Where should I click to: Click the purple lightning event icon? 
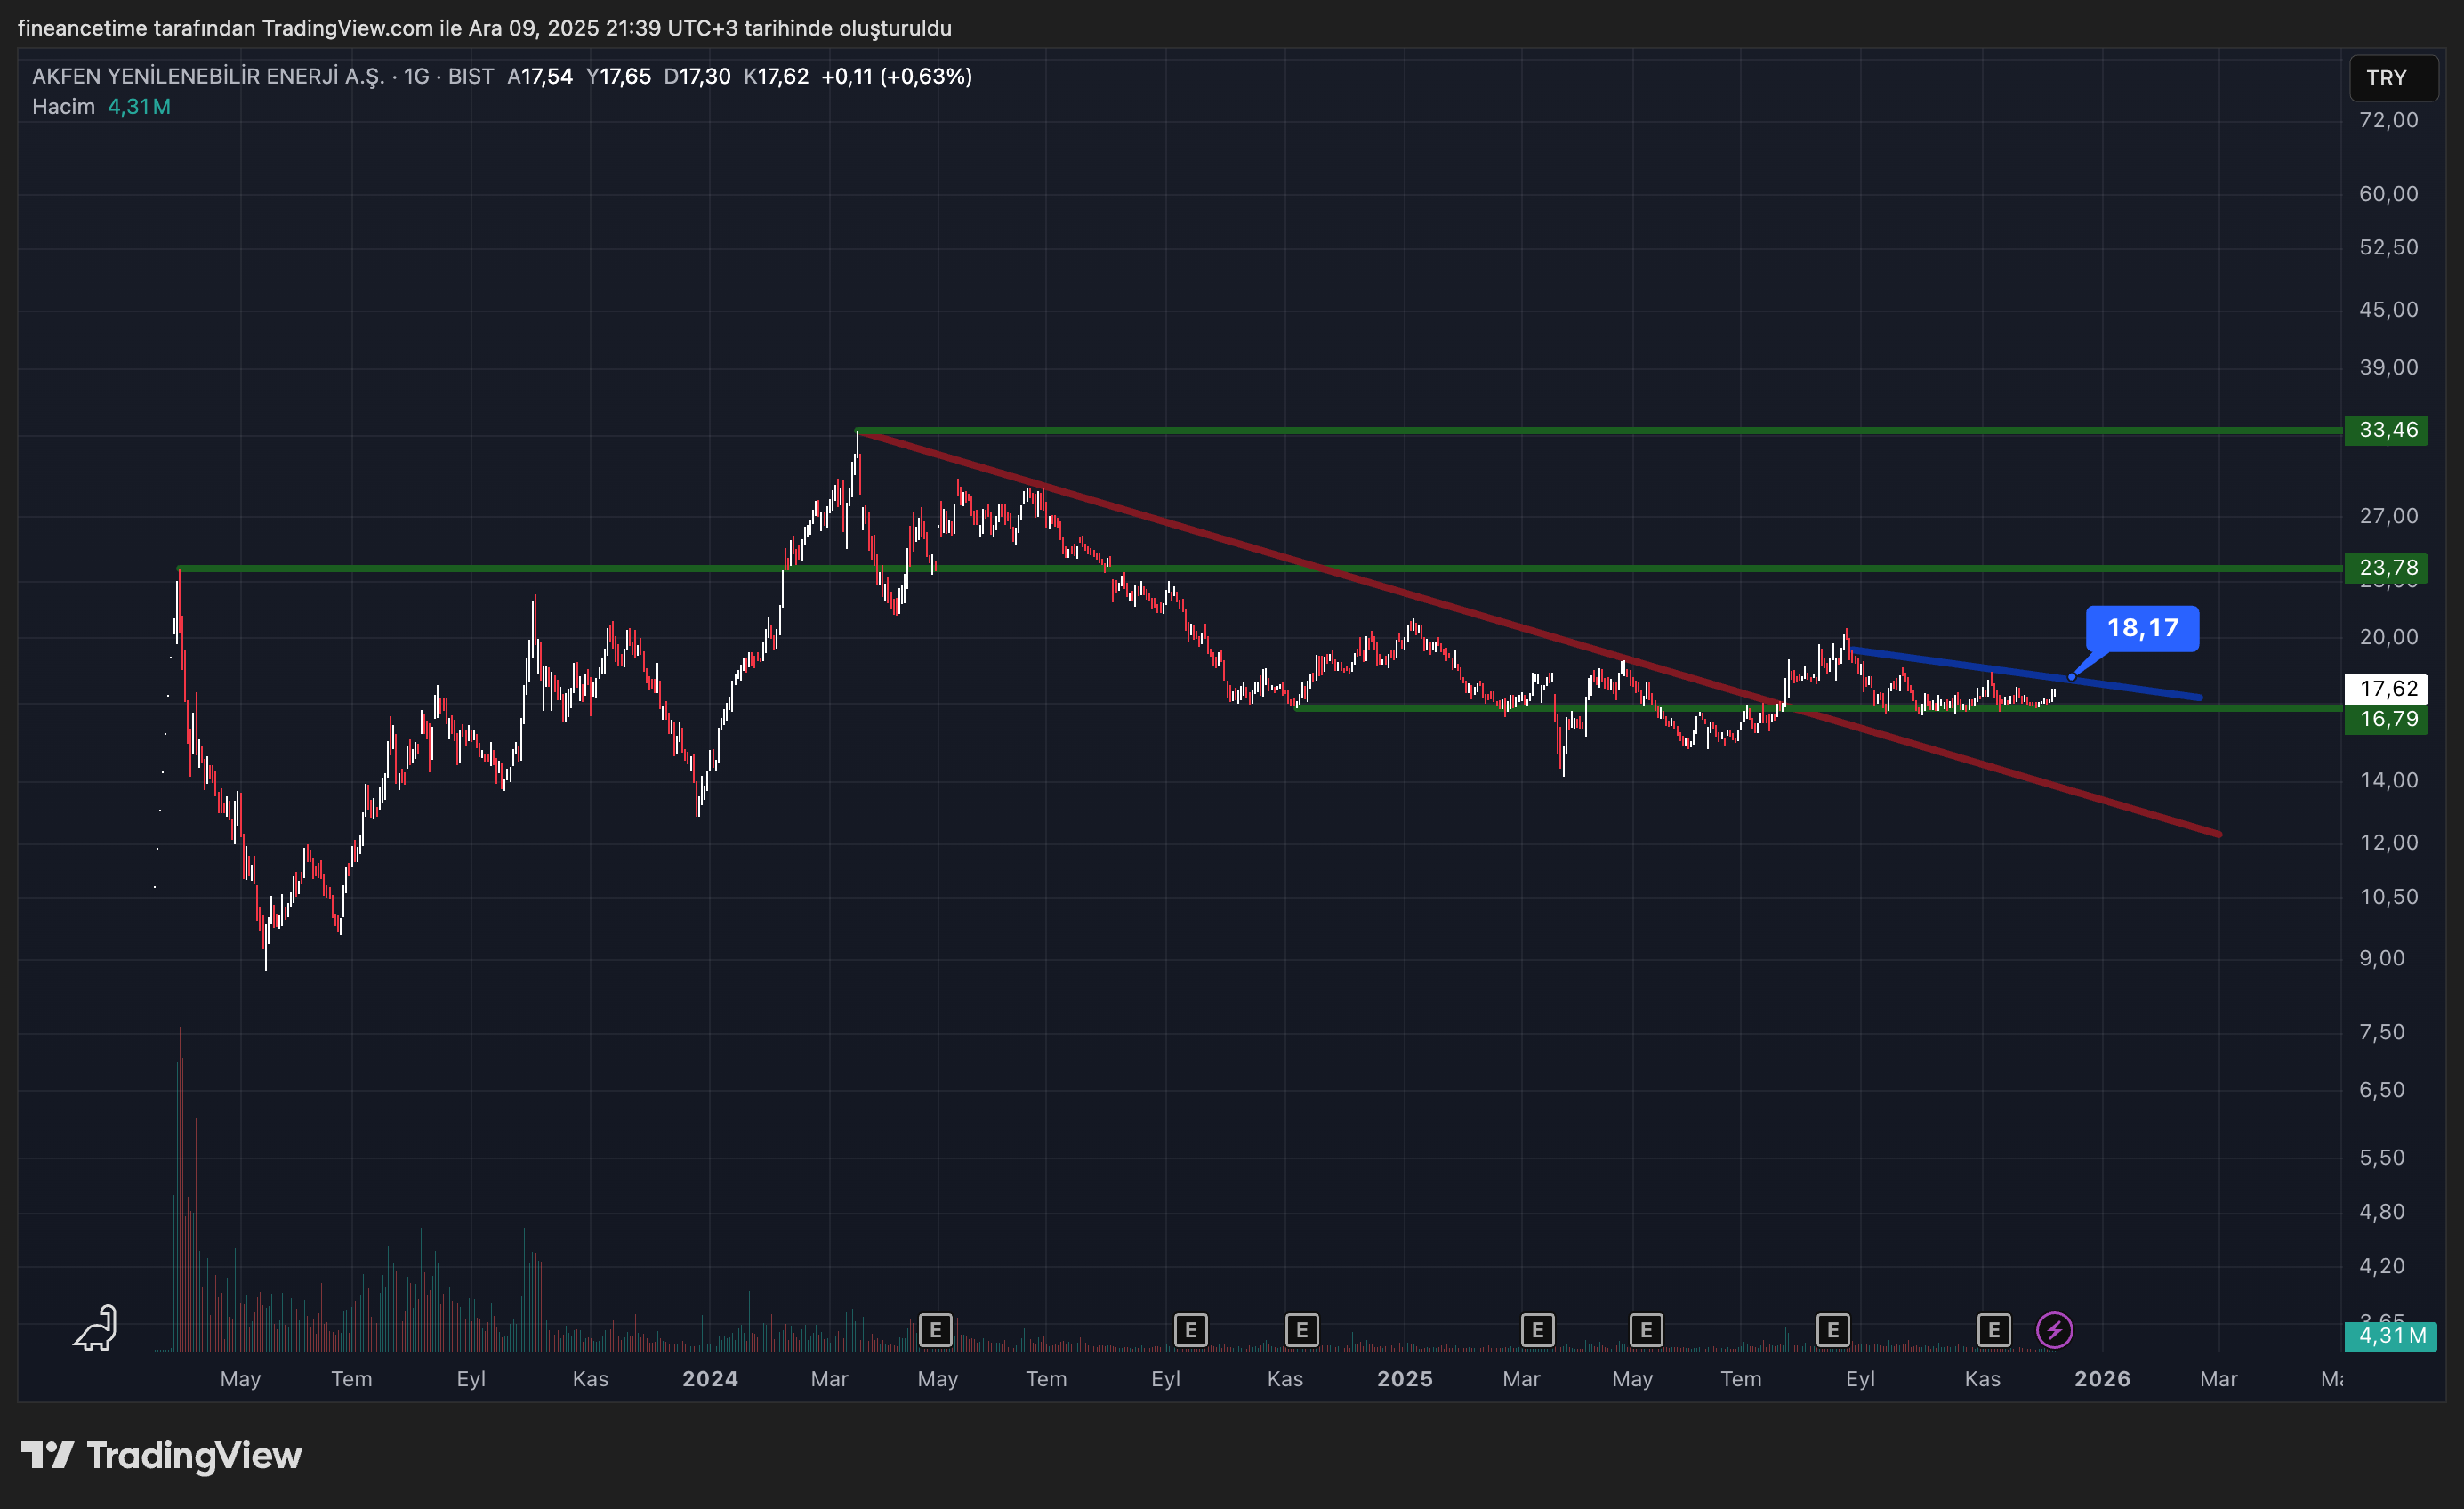[x=2054, y=1330]
